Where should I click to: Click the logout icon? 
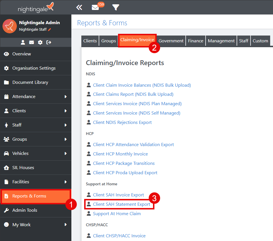click(49, 42)
